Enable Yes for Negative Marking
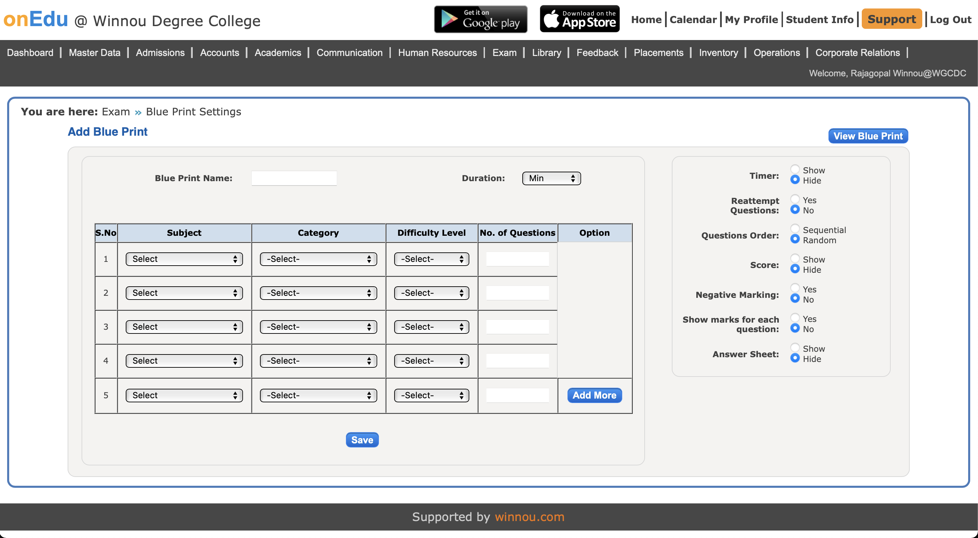 [x=794, y=289]
